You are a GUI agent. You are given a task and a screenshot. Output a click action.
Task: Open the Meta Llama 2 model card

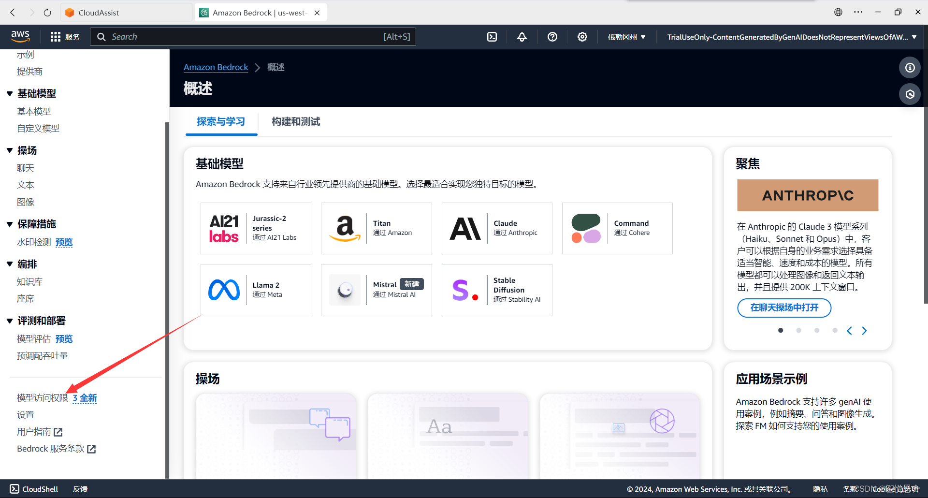point(256,290)
